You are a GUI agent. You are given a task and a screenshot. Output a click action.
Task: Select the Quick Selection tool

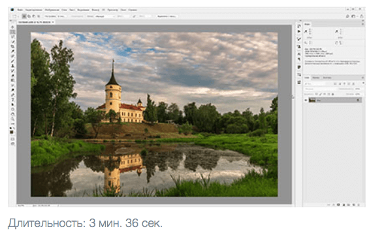pyautogui.click(x=12, y=41)
